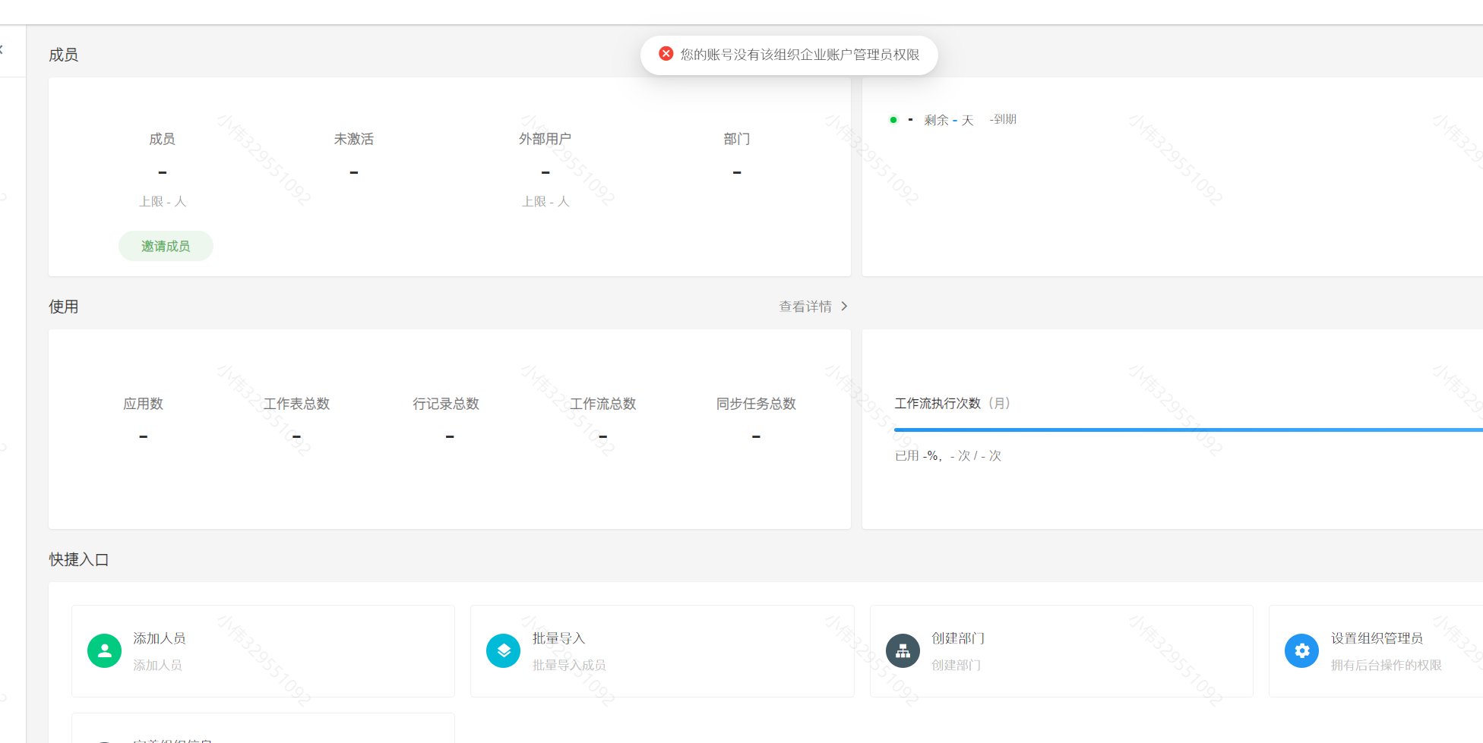Click the 未激活 members statistic label

click(x=353, y=139)
